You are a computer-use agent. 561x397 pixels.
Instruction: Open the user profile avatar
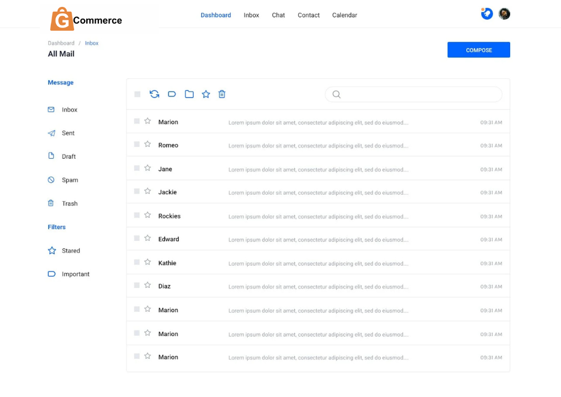click(504, 14)
